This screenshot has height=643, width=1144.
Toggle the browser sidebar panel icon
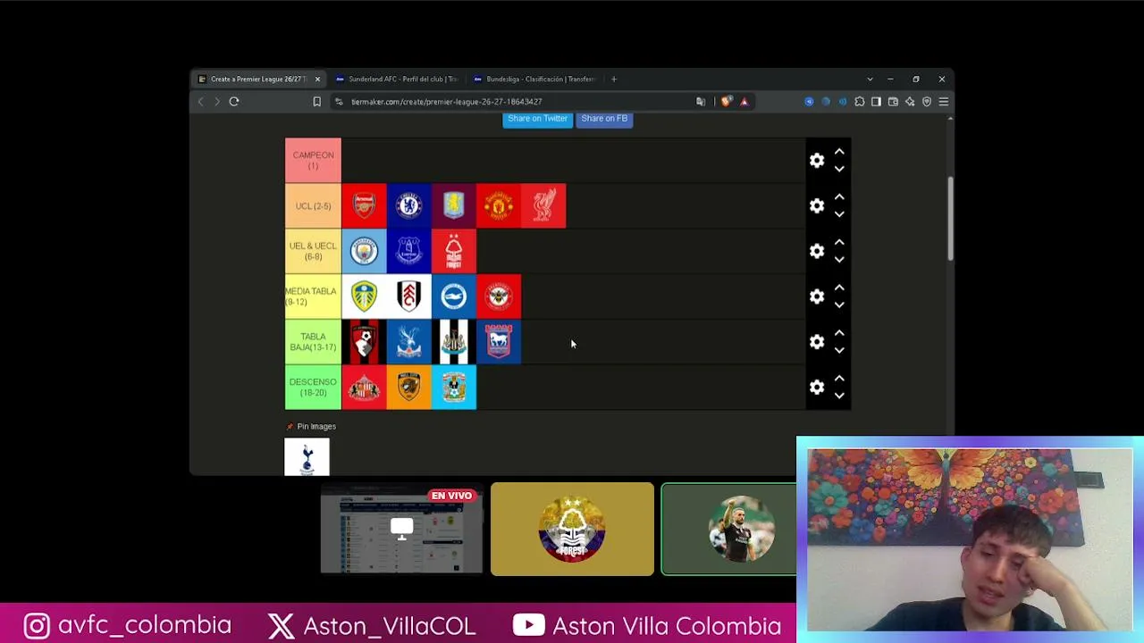(876, 102)
